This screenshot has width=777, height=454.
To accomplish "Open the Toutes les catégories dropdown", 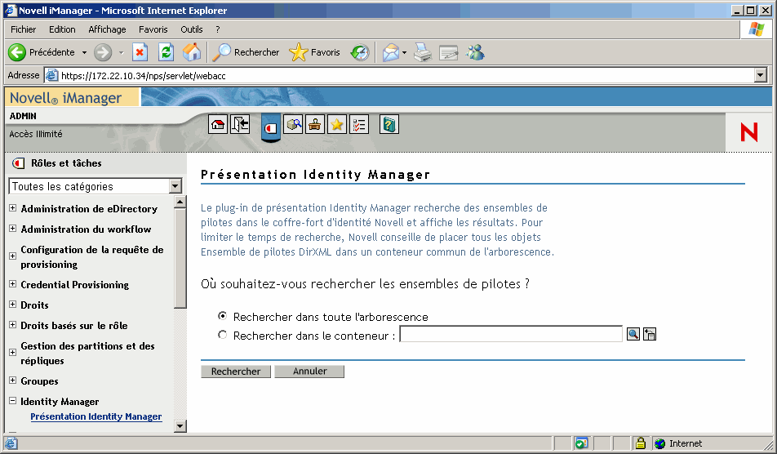I will [x=95, y=186].
